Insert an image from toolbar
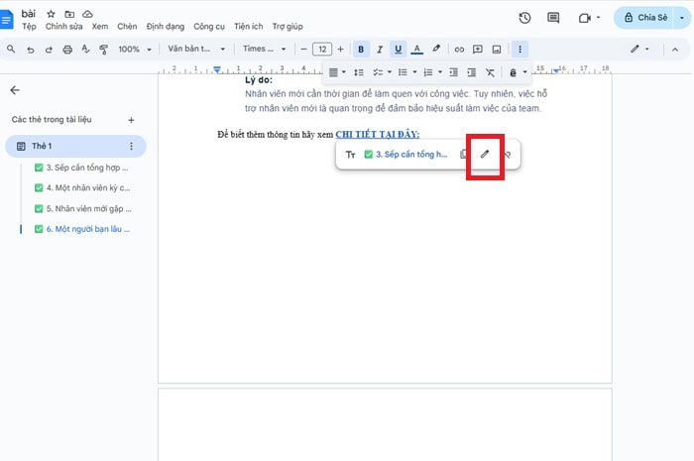This screenshot has width=694, height=461. (x=497, y=50)
